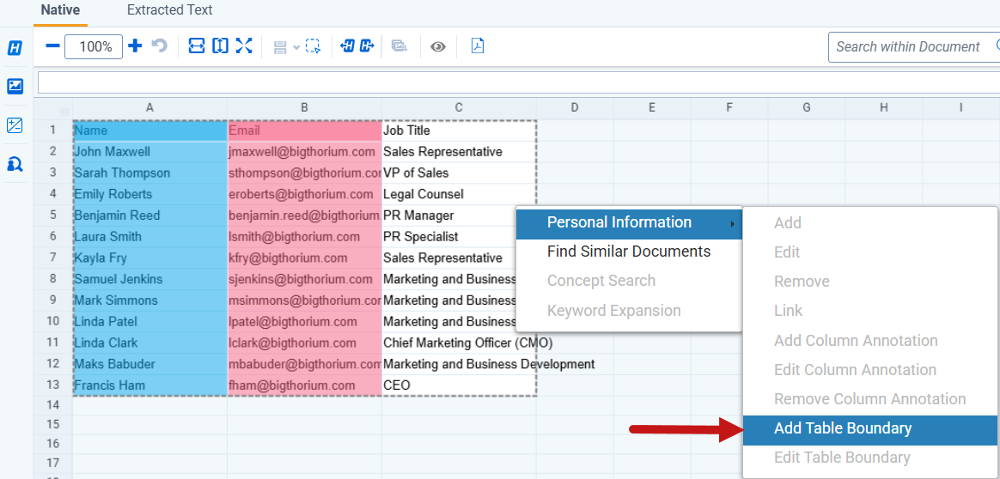Click the reset rotation undo arrow icon

point(160,45)
